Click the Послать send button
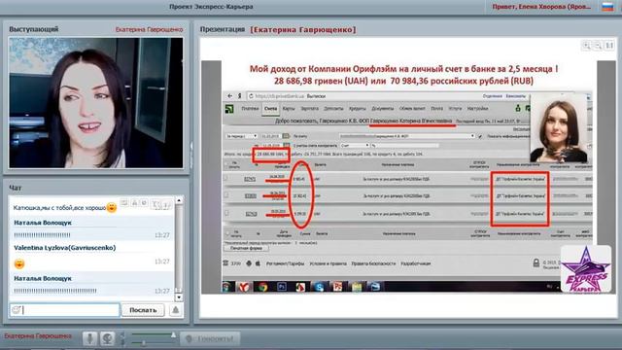Viewport: 622px width, 350px height. tap(143, 310)
